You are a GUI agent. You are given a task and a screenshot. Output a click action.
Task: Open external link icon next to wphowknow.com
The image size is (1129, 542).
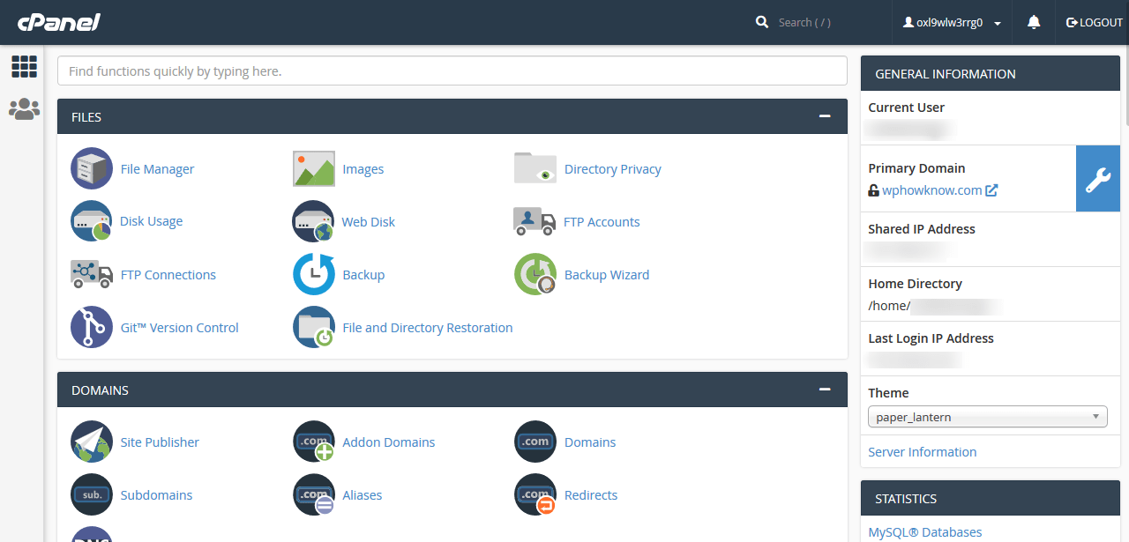(991, 190)
